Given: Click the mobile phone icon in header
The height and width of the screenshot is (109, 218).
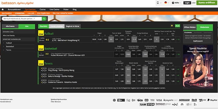Looking at the screenshot, I should 158,3.
